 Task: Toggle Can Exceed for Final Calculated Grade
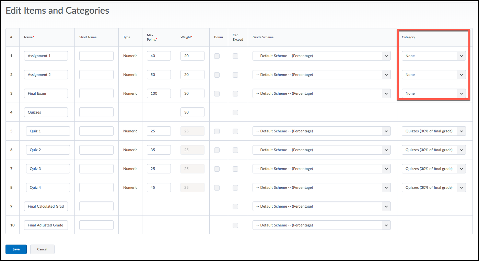(x=235, y=207)
